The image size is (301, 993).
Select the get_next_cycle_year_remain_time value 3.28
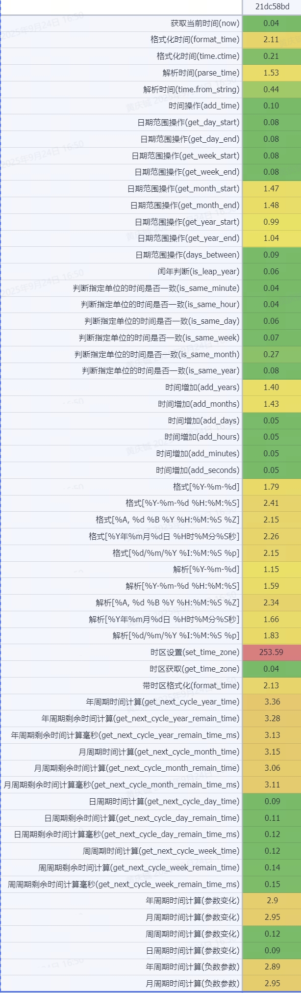click(x=272, y=718)
